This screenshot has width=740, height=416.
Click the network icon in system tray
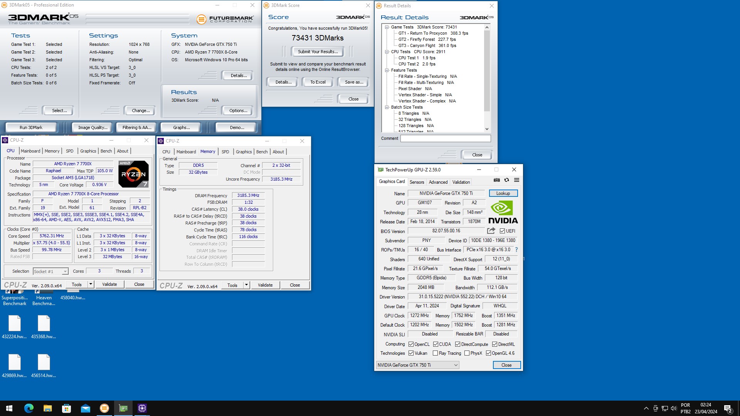tap(665, 408)
